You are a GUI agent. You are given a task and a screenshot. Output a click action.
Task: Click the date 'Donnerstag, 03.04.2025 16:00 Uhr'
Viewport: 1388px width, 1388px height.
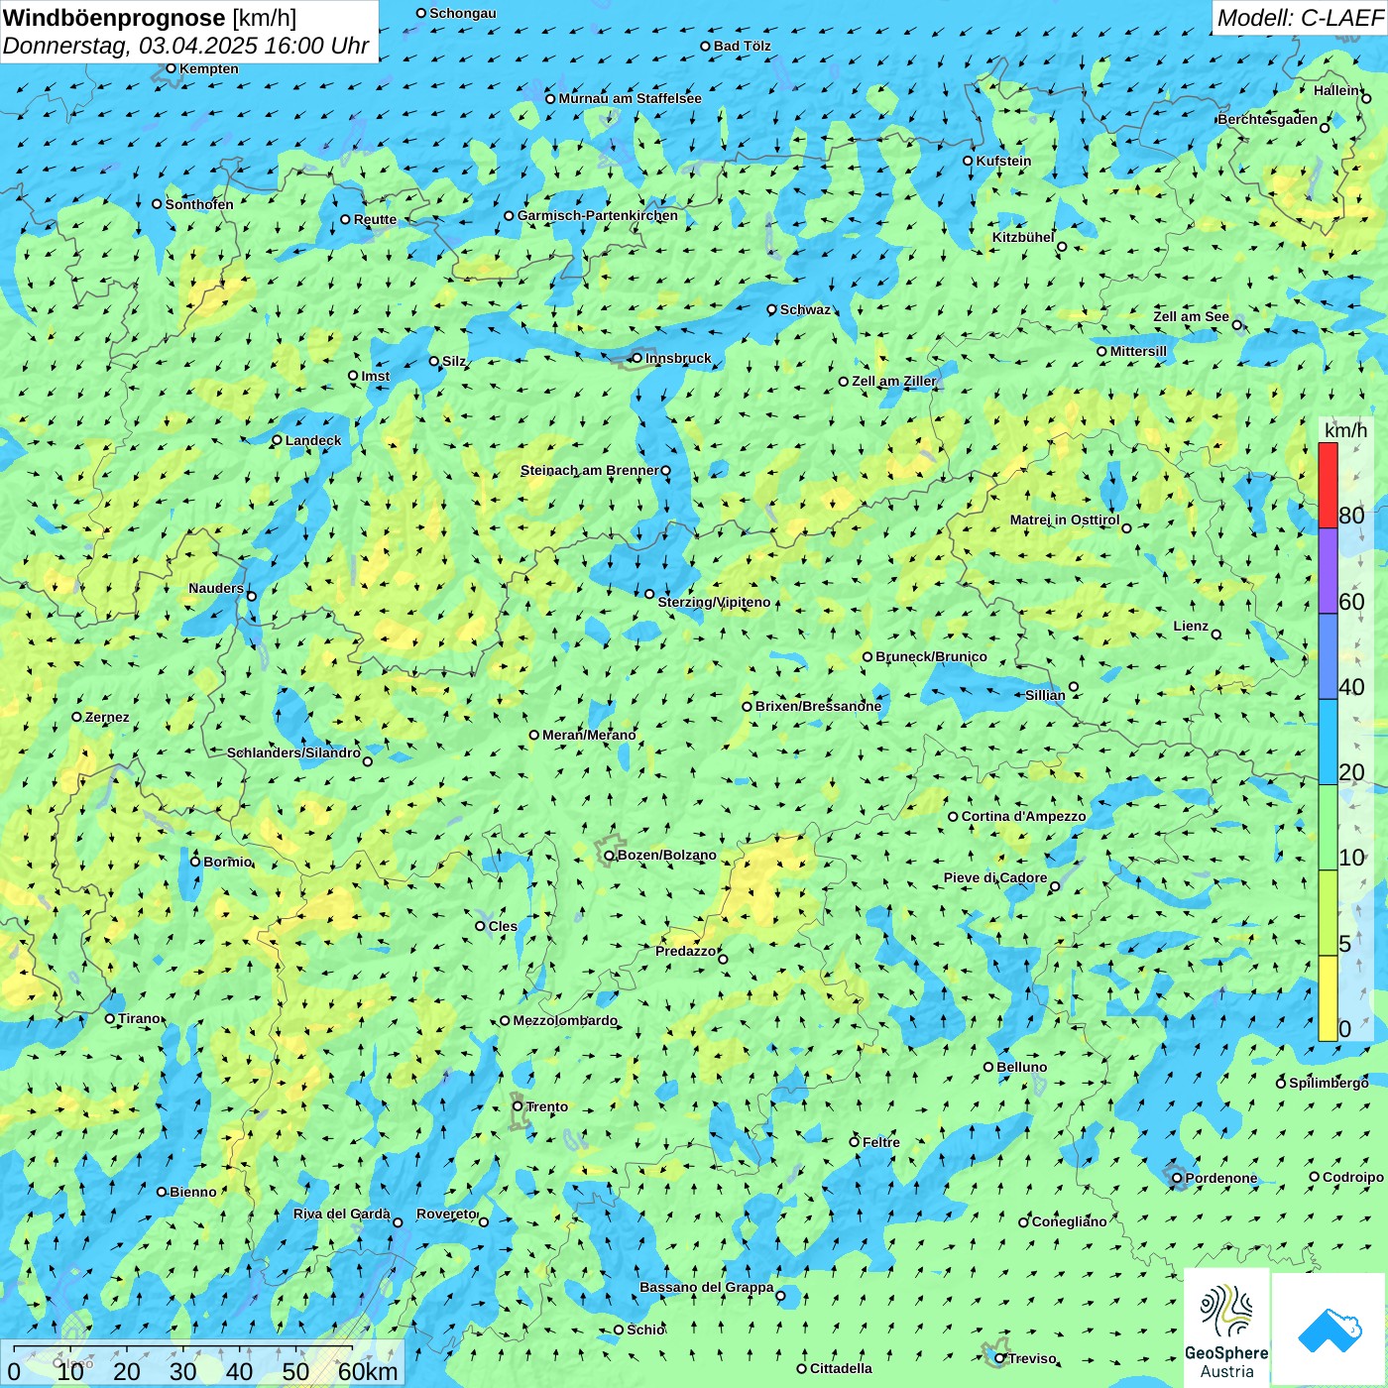click(x=185, y=46)
